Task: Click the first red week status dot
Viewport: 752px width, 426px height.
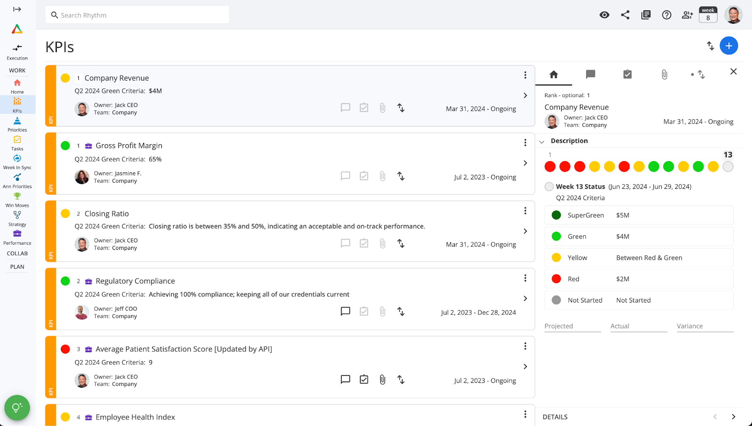Action: tap(550, 166)
